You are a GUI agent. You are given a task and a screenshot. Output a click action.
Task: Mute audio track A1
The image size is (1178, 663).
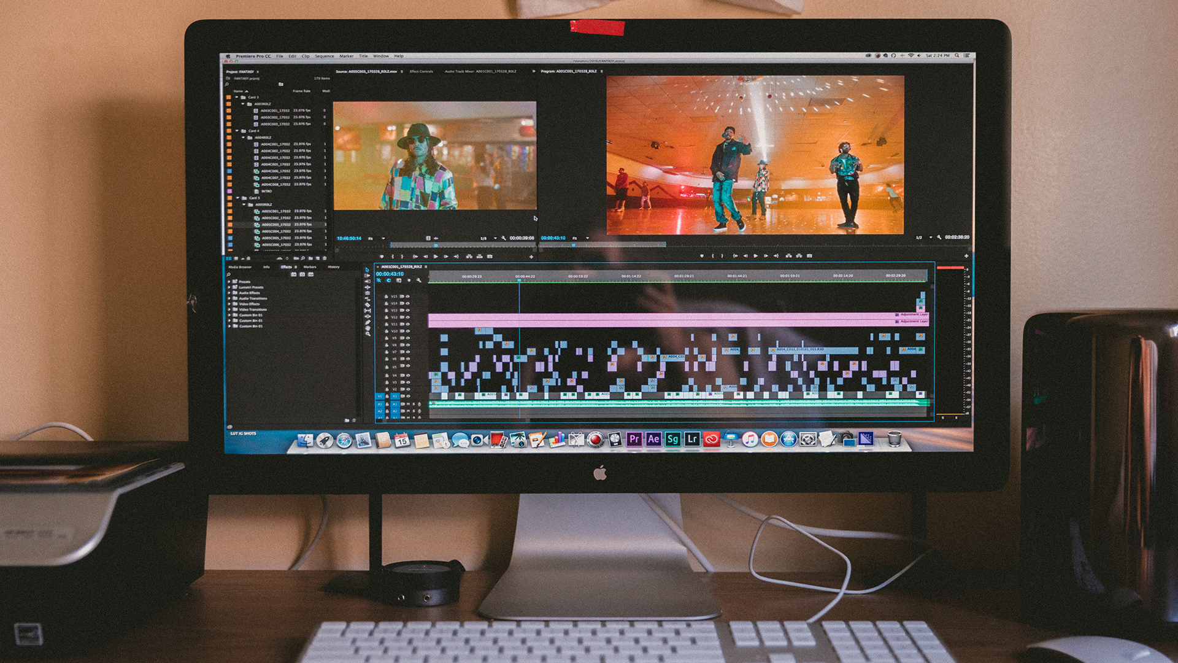pos(408,403)
